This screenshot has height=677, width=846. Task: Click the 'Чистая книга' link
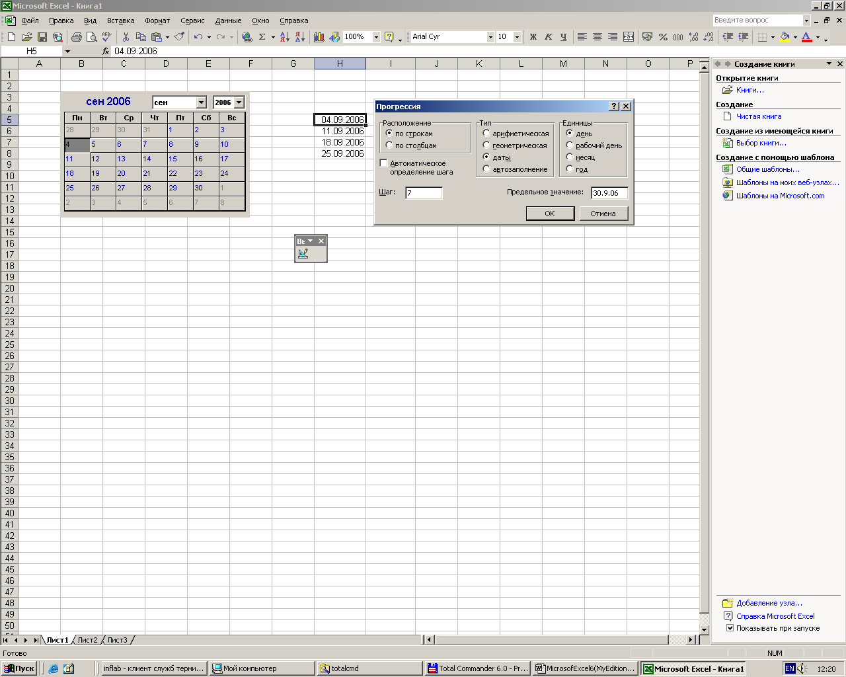pyautogui.click(x=759, y=116)
